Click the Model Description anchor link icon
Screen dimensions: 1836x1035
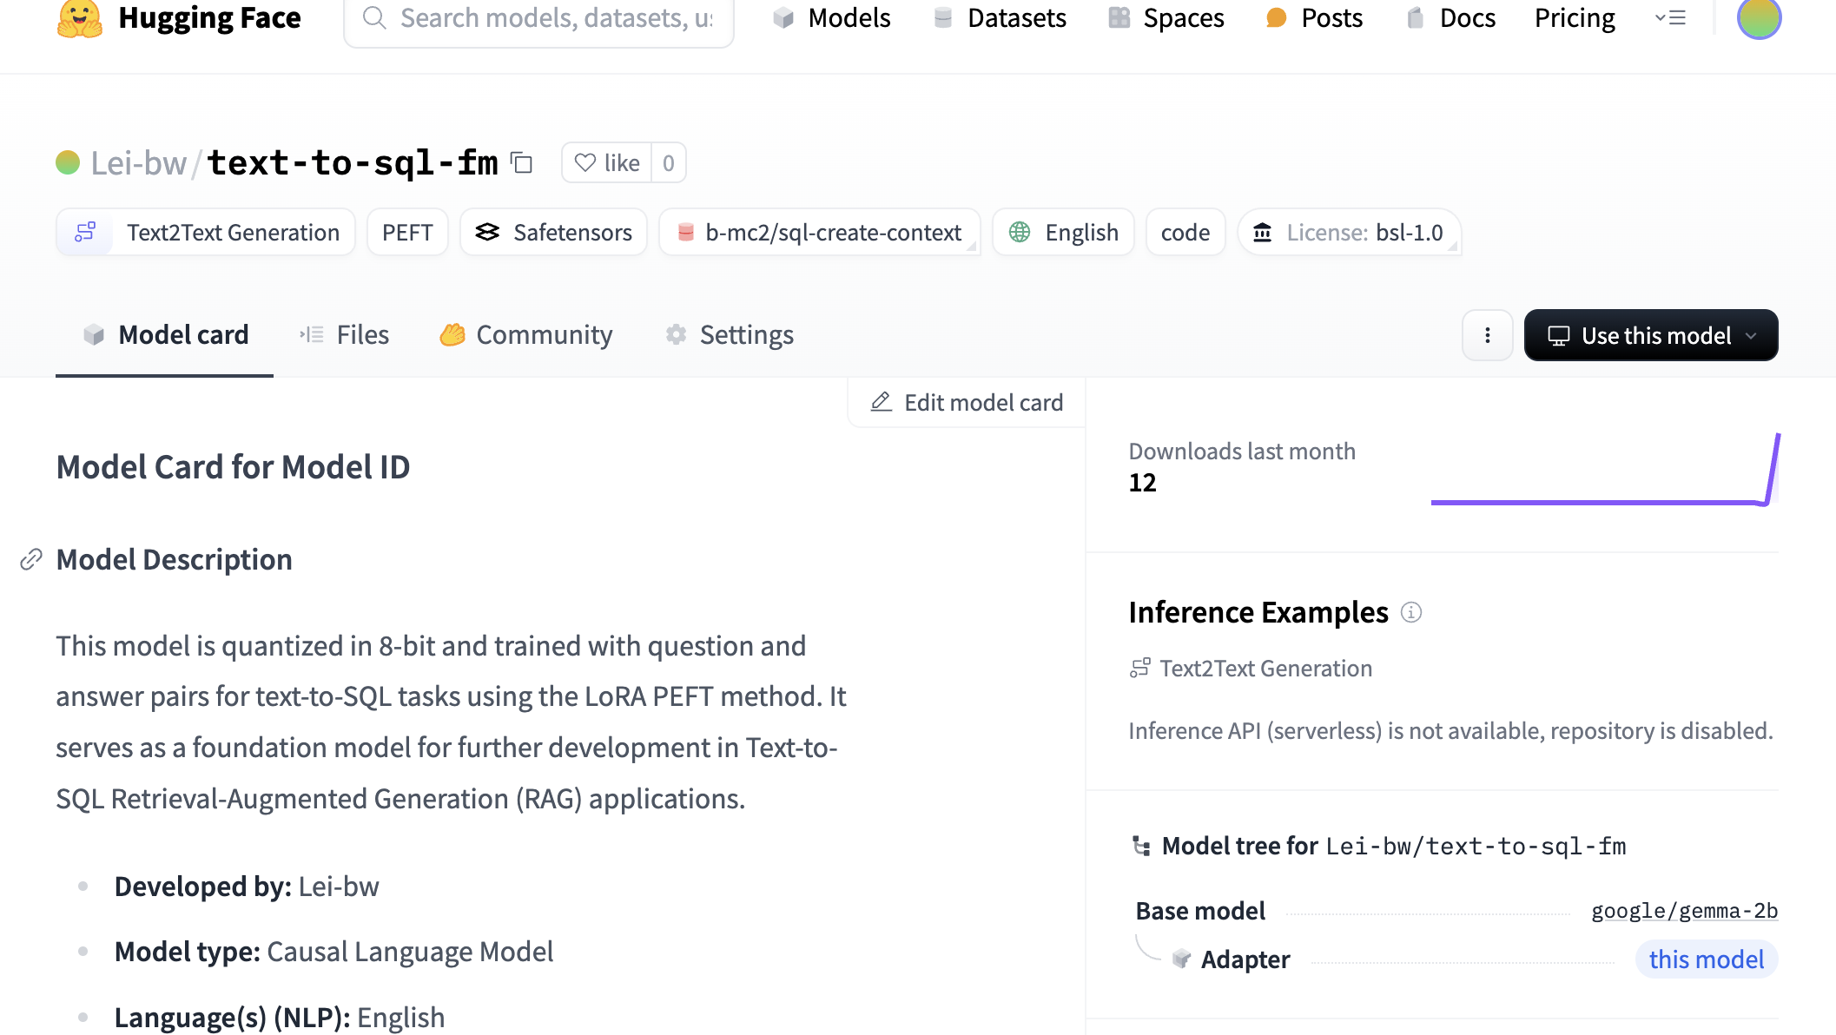tap(31, 559)
